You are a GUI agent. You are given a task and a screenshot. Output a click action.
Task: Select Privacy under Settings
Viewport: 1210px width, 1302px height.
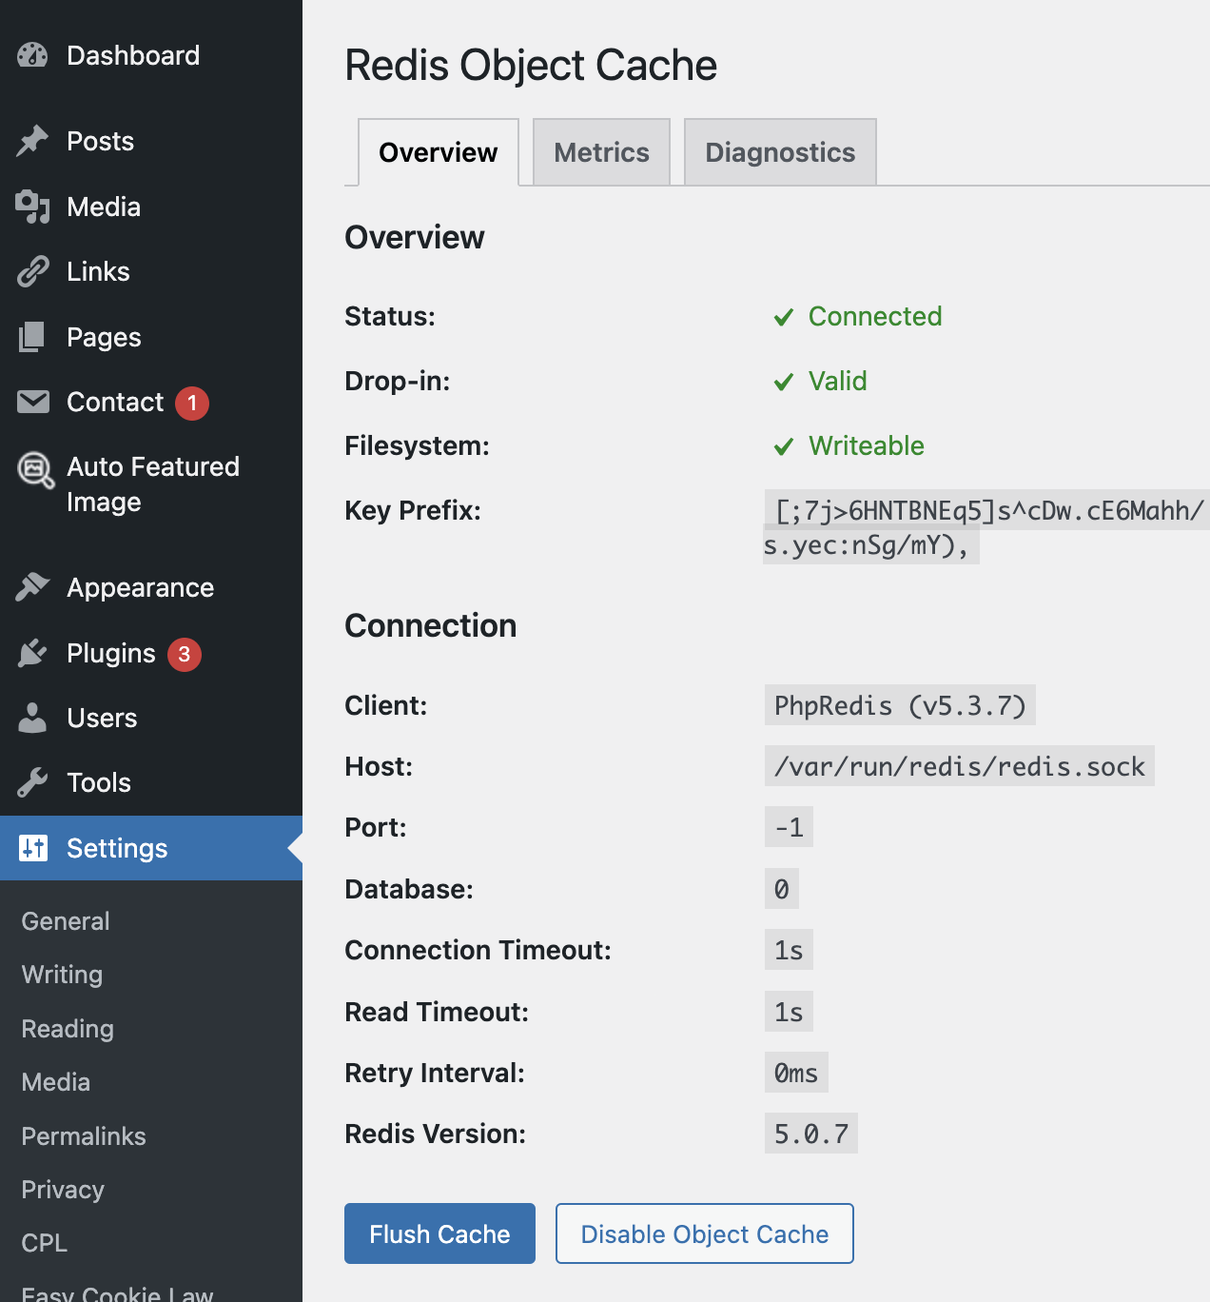pyautogui.click(x=62, y=1189)
